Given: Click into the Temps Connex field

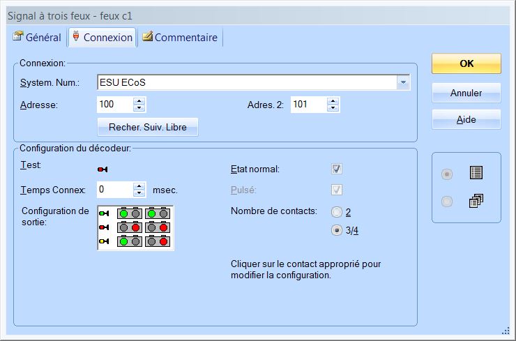Looking at the screenshot, I should point(115,190).
